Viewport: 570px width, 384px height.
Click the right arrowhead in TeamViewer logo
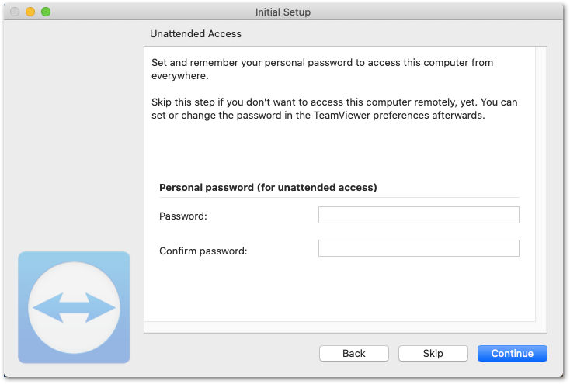(100, 308)
